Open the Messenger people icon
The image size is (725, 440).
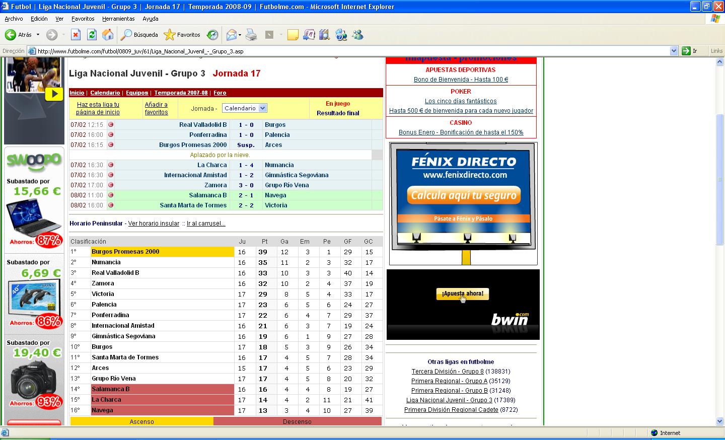[x=357, y=35]
